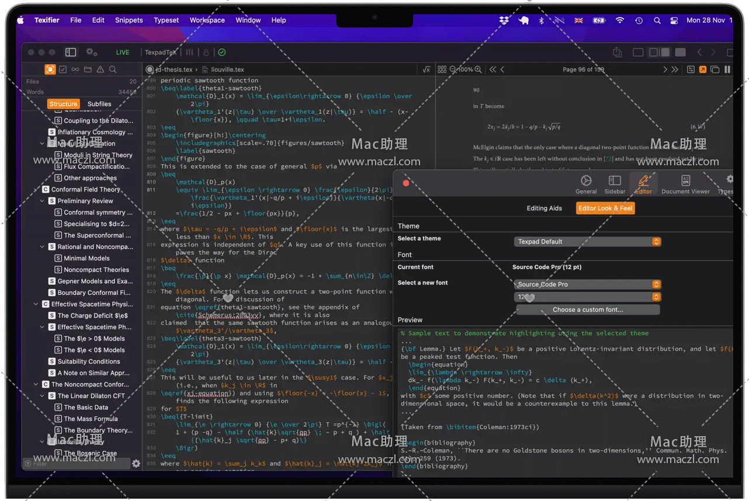Image resolution: width=749 pixels, height=501 pixels.
Task: Jump to the last PDF page
Action: (675, 69)
